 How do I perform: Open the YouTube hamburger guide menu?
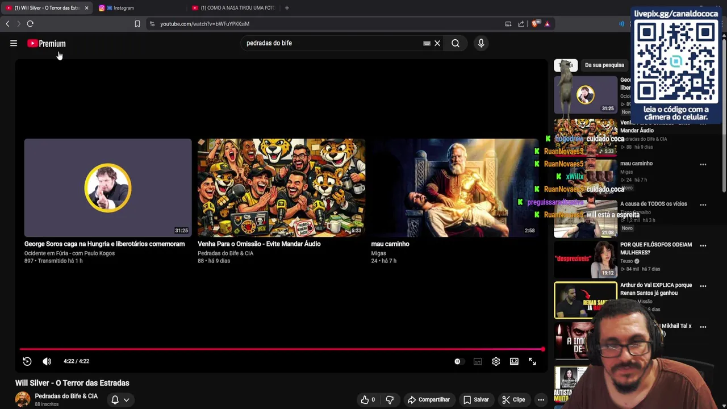(x=14, y=43)
